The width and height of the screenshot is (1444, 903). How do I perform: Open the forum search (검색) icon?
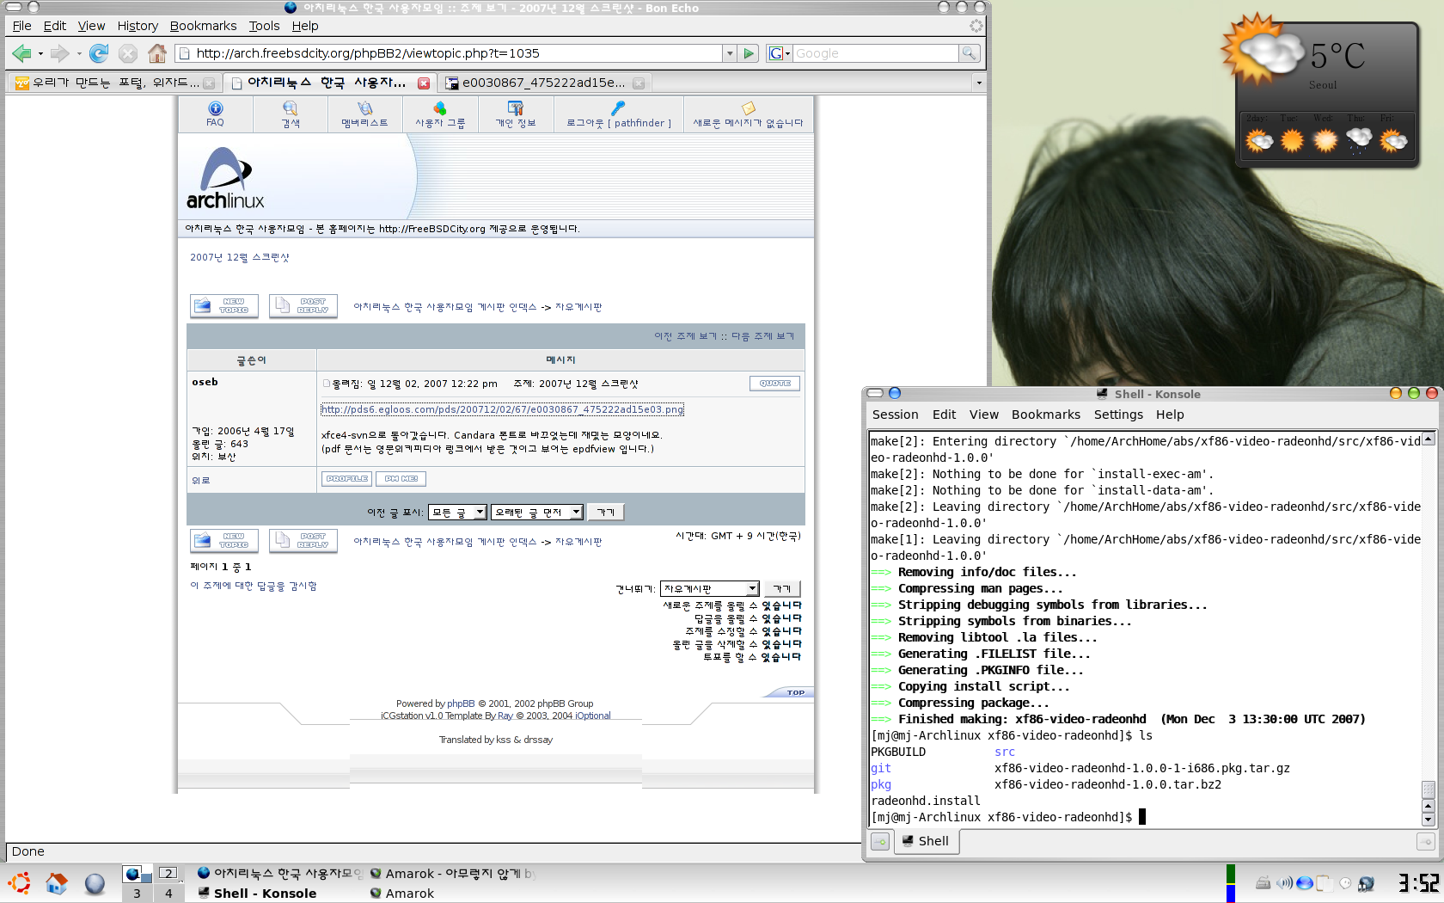tap(291, 108)
